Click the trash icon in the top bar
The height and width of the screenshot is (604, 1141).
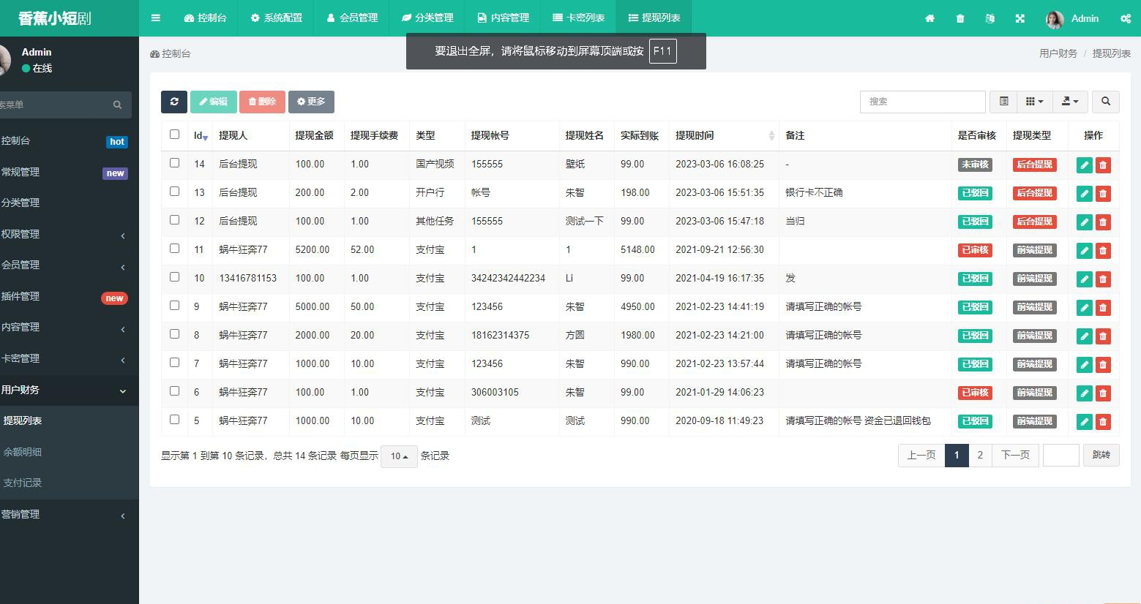click(x=959, y=18)
